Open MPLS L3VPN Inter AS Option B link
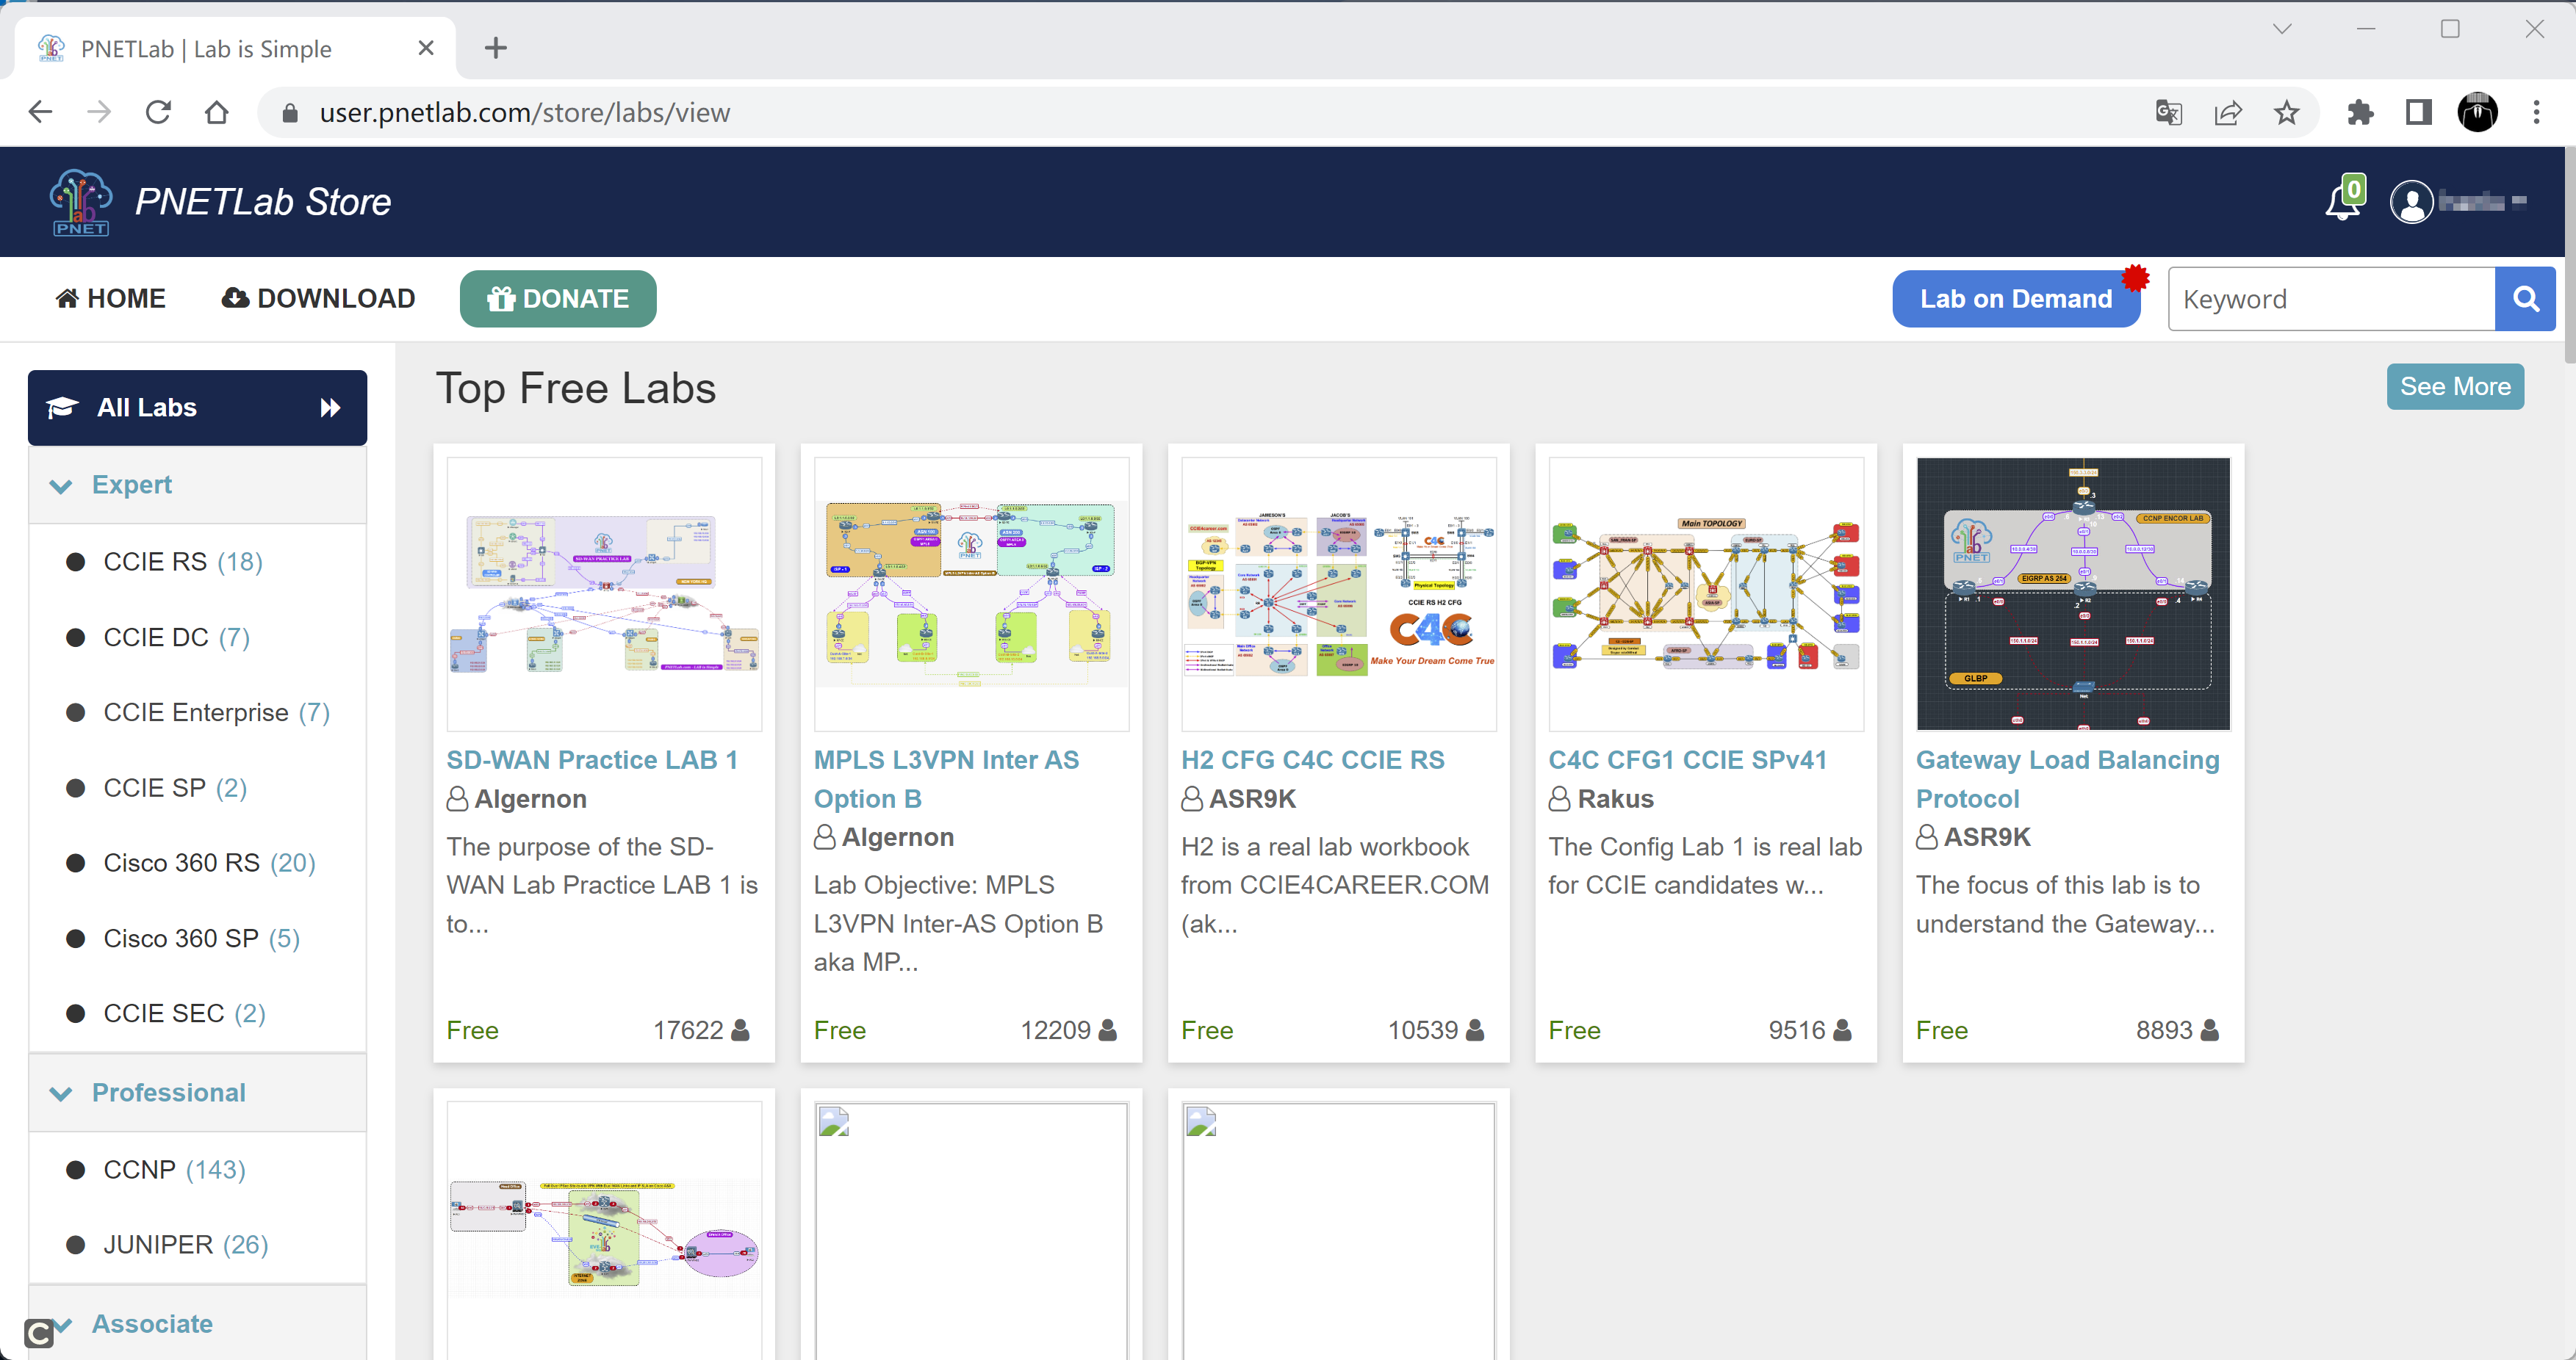 pos(945,778)
